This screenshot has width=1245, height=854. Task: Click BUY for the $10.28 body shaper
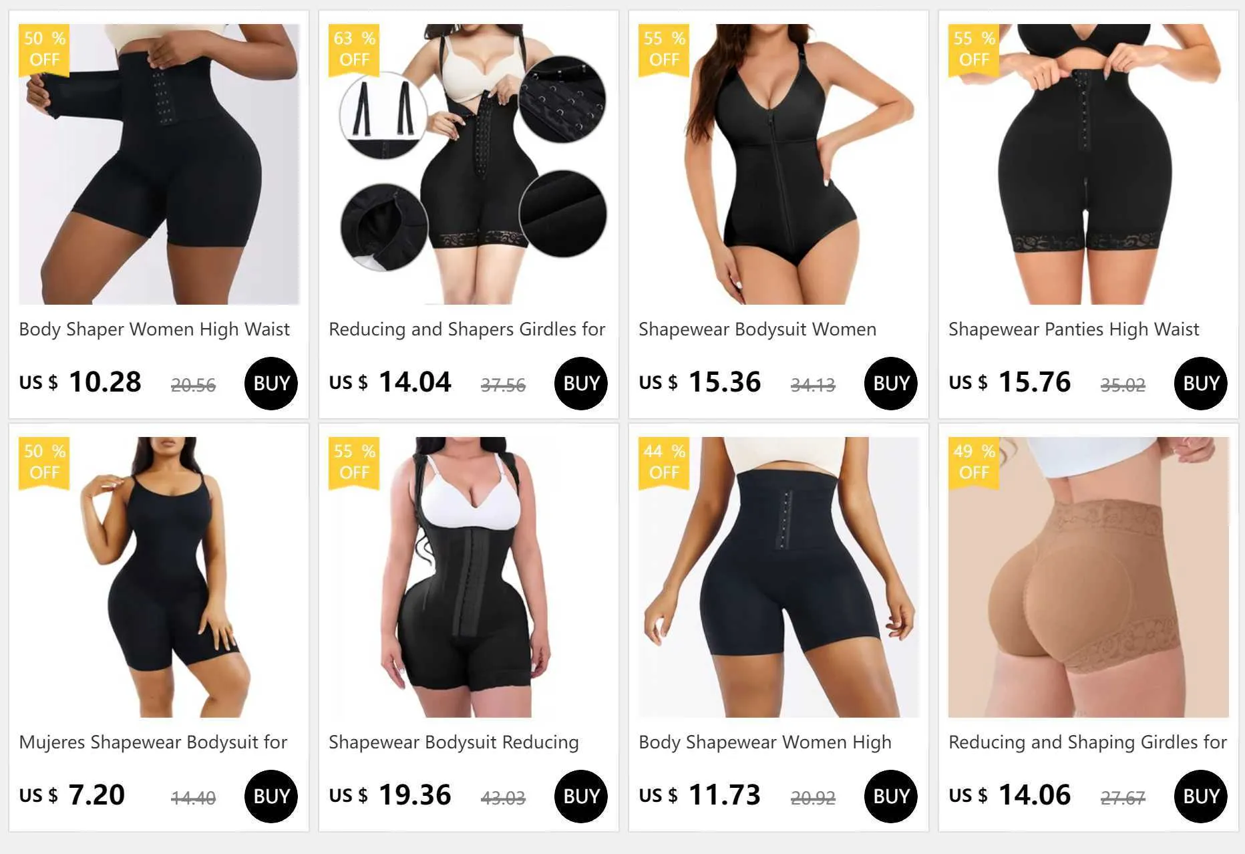pyautogui.click(x=271, y=384)
